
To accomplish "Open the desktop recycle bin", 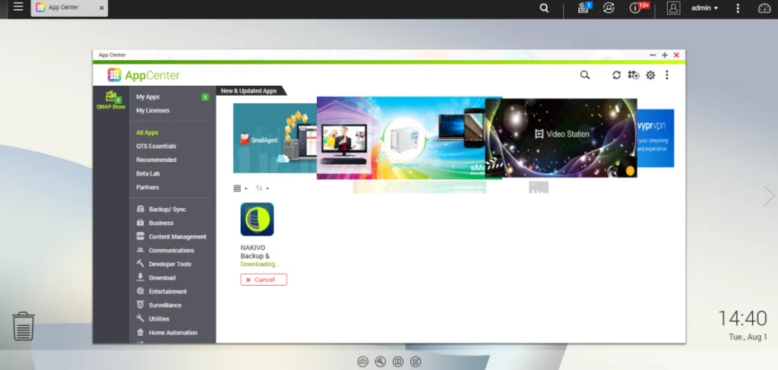I will (x=24, y=326).
